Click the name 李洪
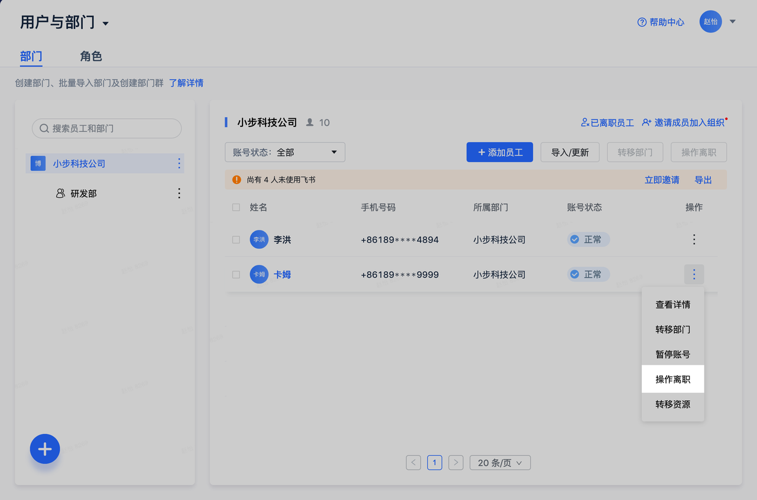Image resolution: width=757 pixels, height=500 pixels. [x=282, y=239]
